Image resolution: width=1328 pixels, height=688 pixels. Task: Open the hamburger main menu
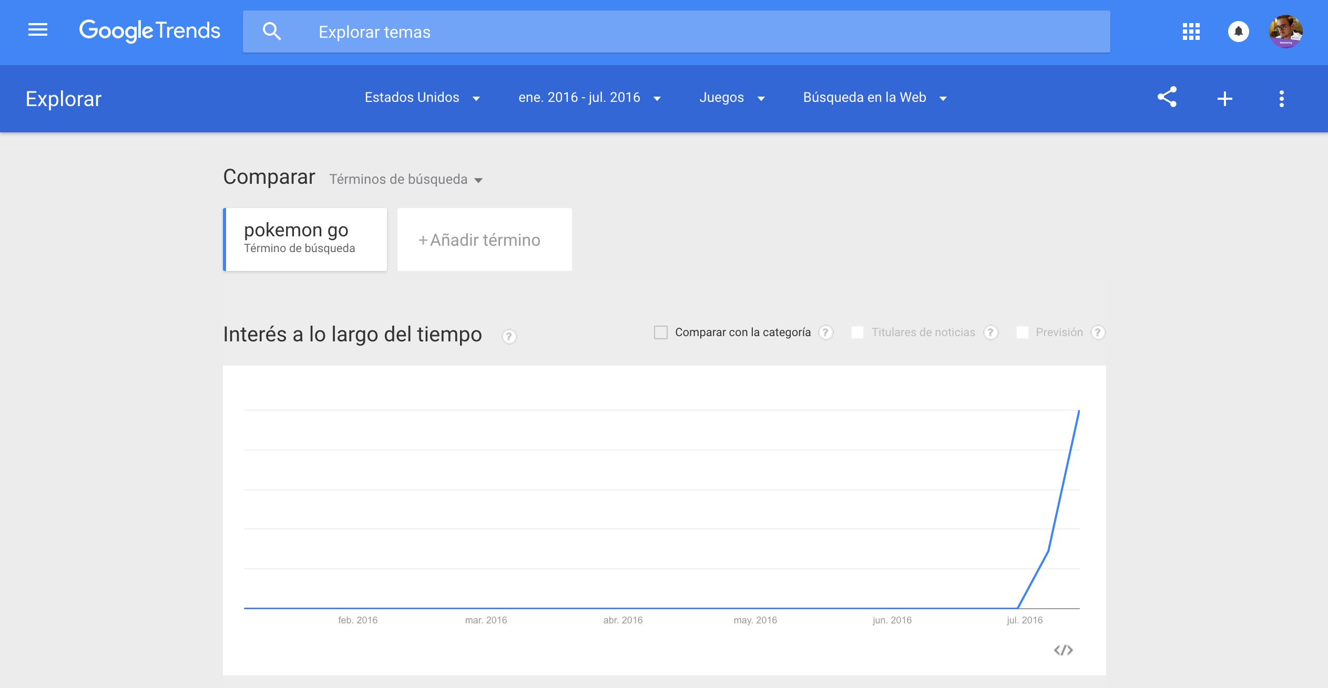click(38, 30)
